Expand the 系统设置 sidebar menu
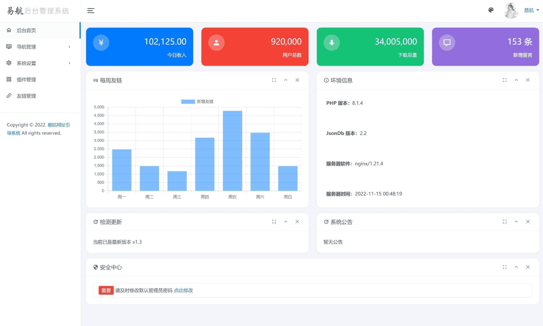 pyautogui.click(x=40, y=63)
